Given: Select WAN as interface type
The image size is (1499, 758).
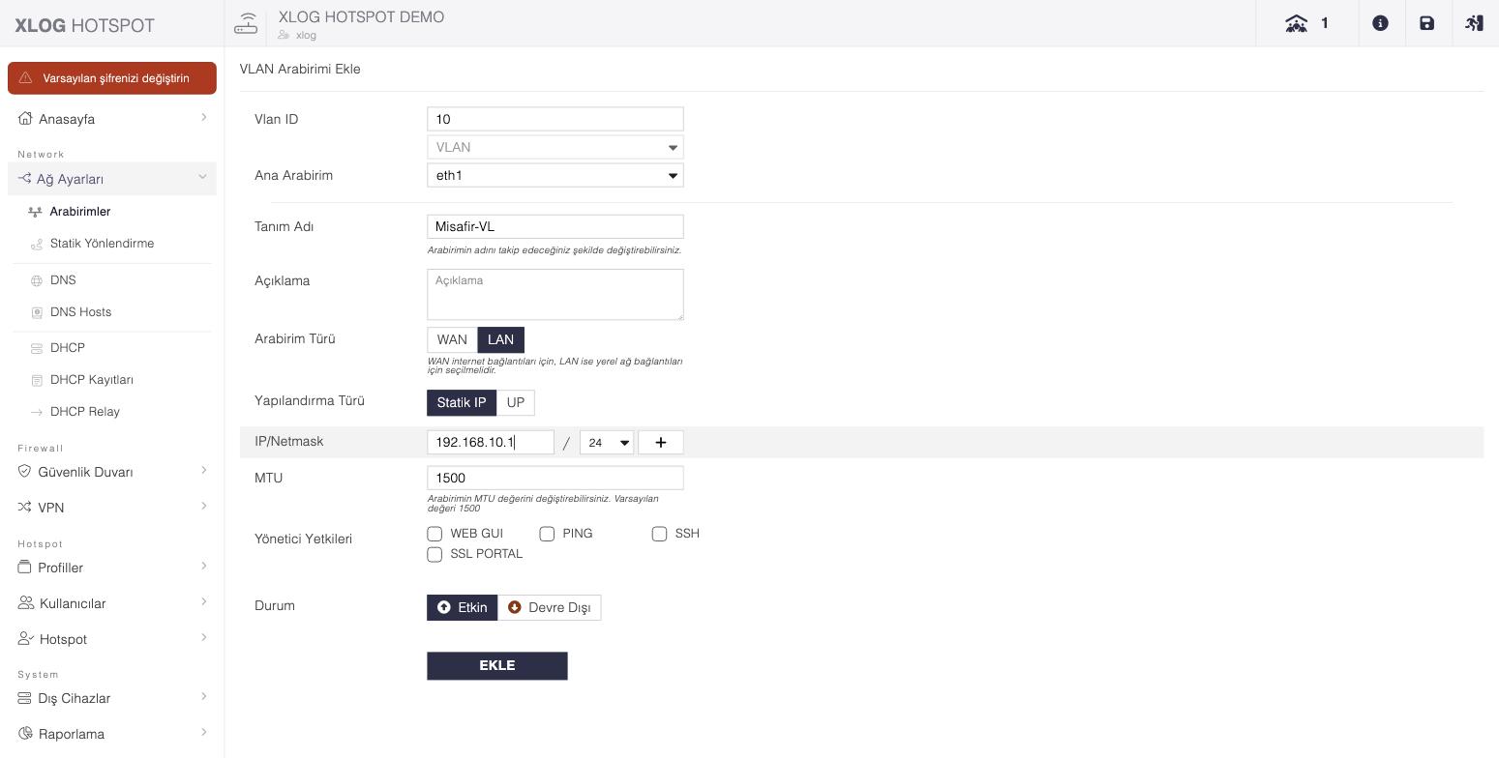Looking at the screenshot, I should click(452, 339).
